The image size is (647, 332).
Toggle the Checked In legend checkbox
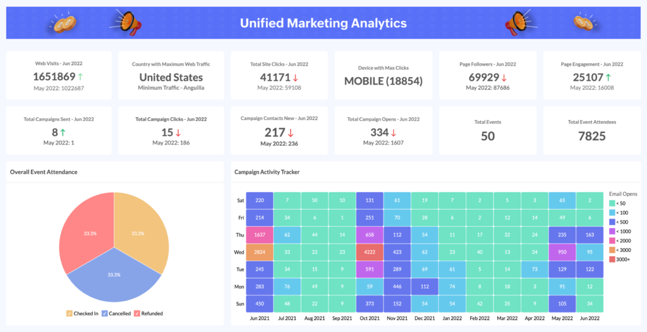tap(70, 314)
